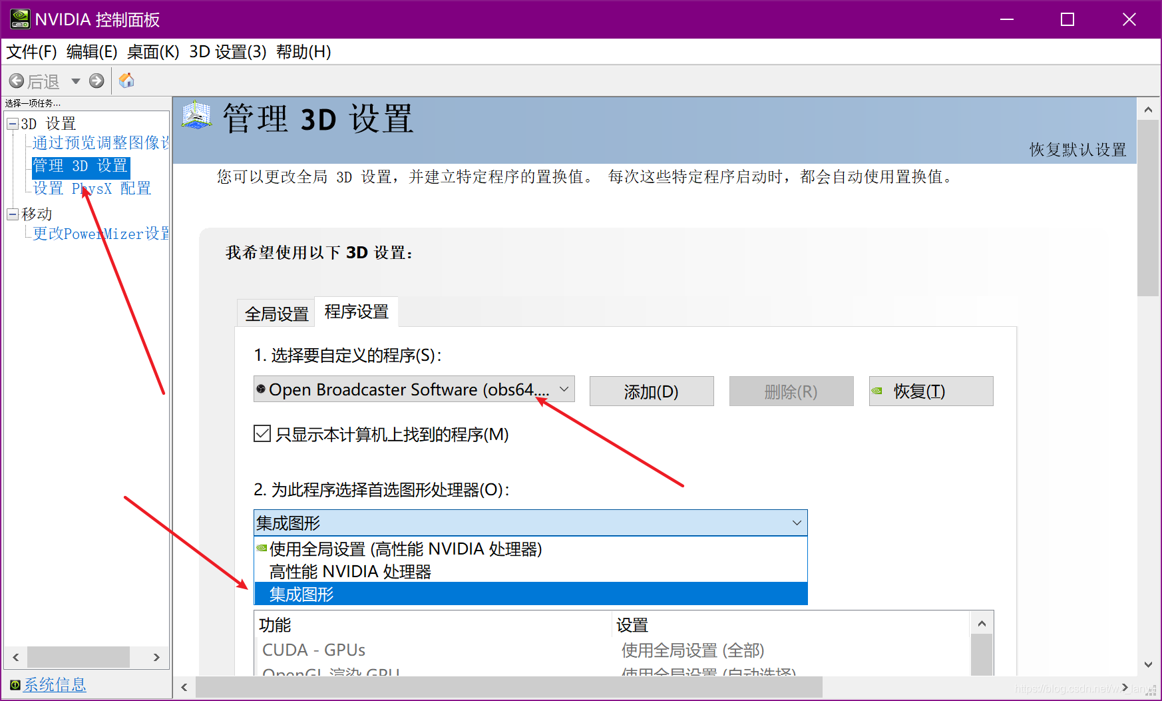Switch to 全局设置 tab
The image size is (1162, 701).
coord(276,314)
